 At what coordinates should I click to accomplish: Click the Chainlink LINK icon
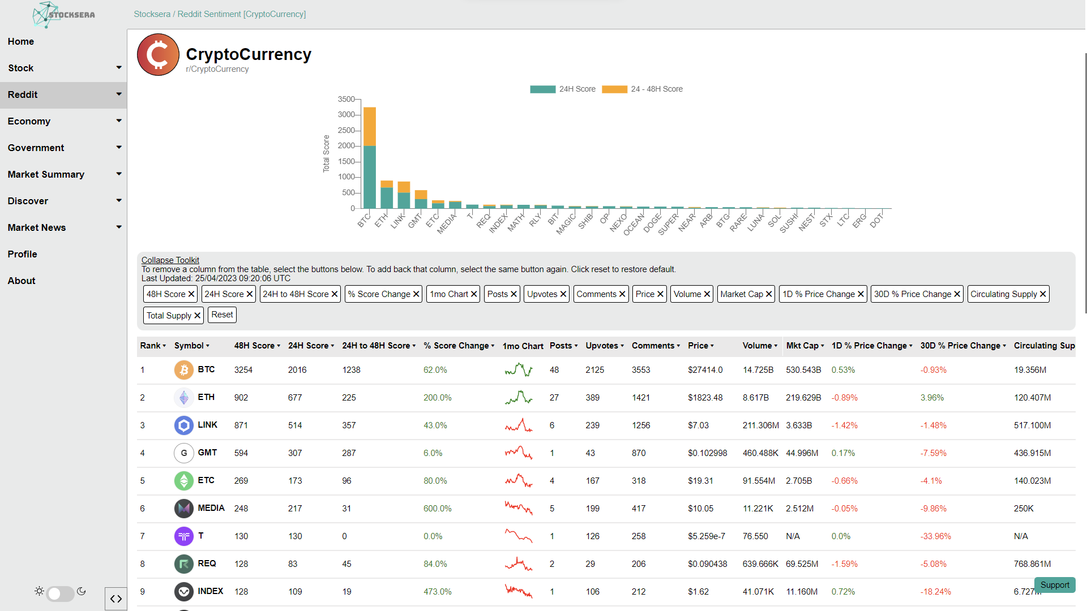tap(183, 425)
